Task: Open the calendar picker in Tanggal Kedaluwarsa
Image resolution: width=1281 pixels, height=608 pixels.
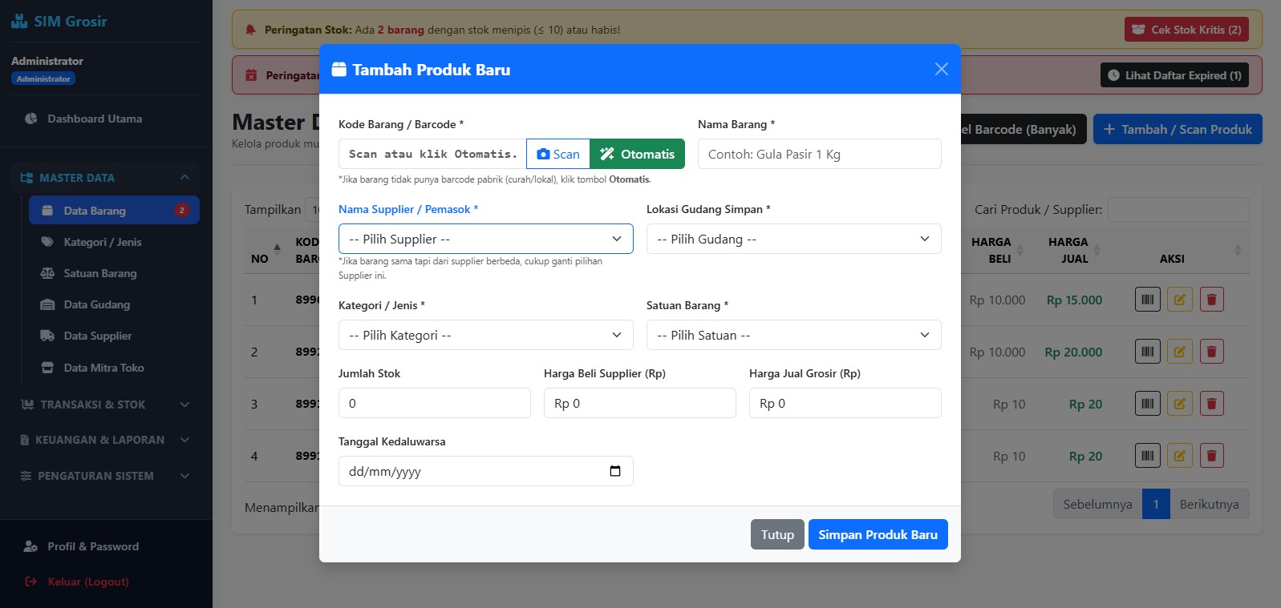Action: [615, 471]
